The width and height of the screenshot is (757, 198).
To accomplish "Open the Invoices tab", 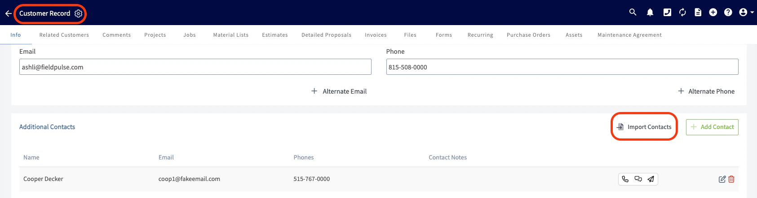I will pos(376,35).
